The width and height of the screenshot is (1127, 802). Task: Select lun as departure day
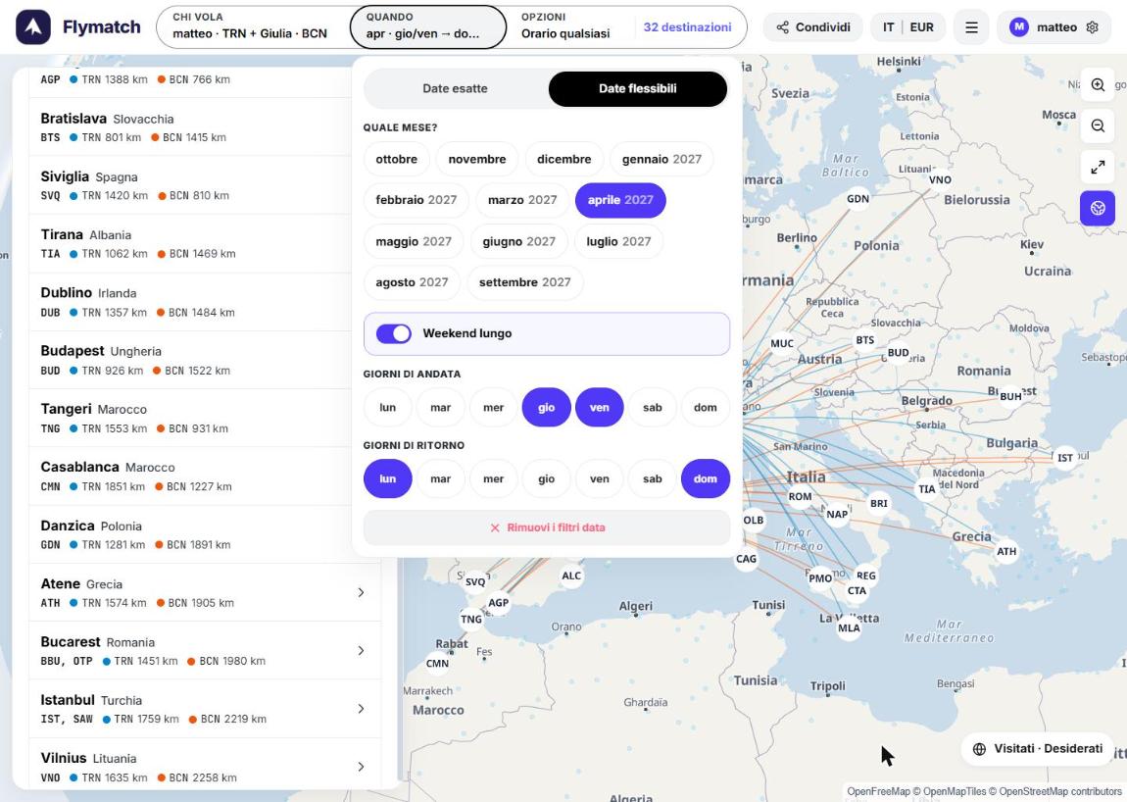387,407
